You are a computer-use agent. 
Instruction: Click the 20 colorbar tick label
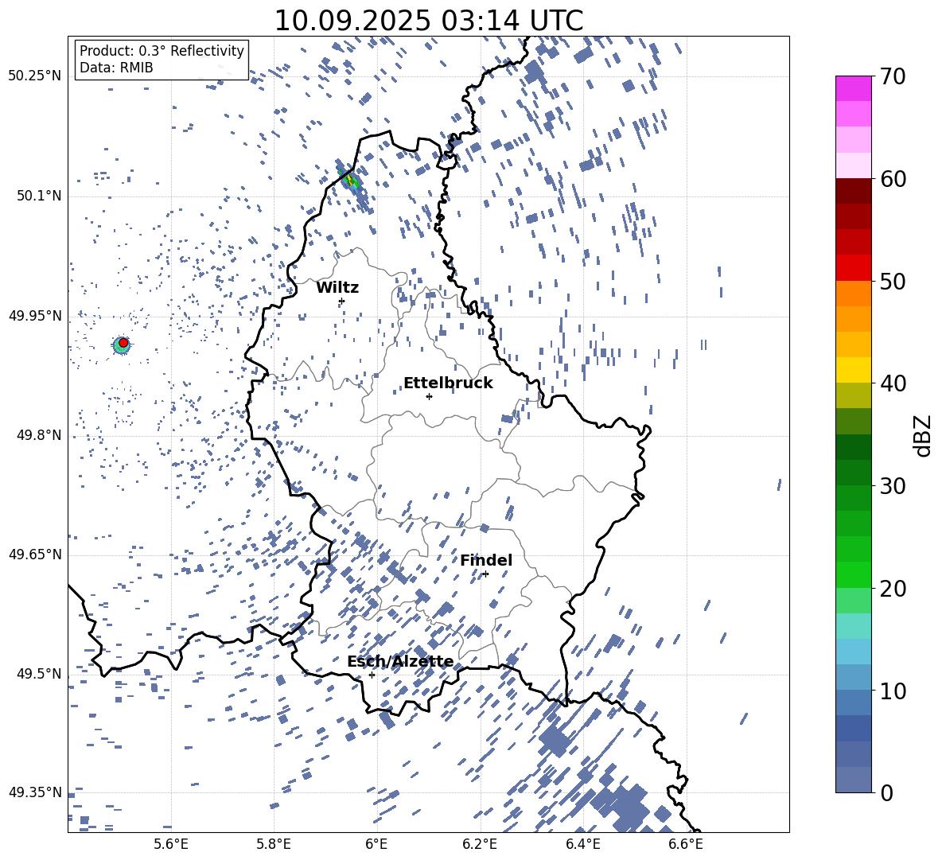[x=893, y=589]
